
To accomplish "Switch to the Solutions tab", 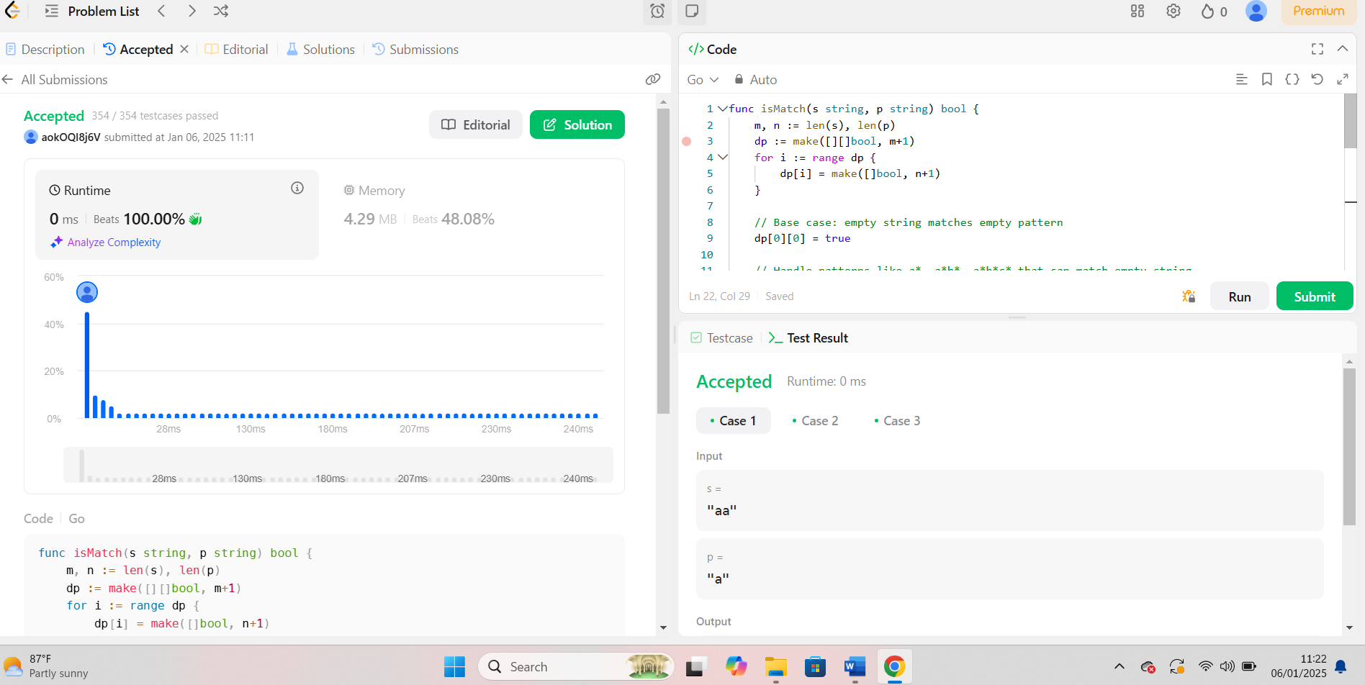I will pos(321,49).
